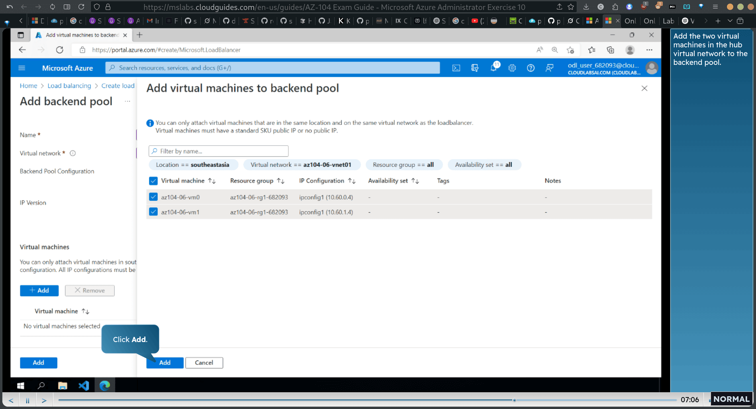Go to Load balancing breadcrumb
This screenshot has height=409, width=756.
coord(69,86)
